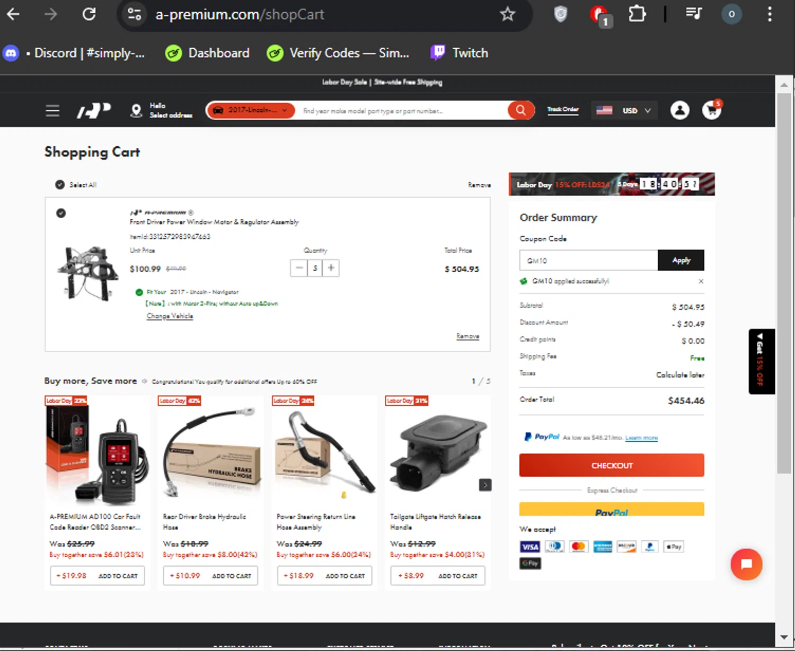Pay with PayPal express checkout

tap(612, 509)
